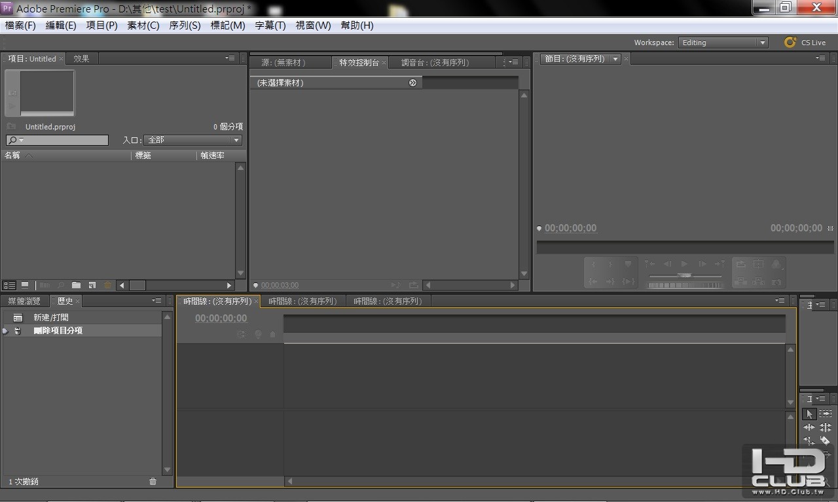Image resolution: width=838 pixels, height=502 pixels.
Task: Open the timeline panel options menu
Action: coord(780,301)
